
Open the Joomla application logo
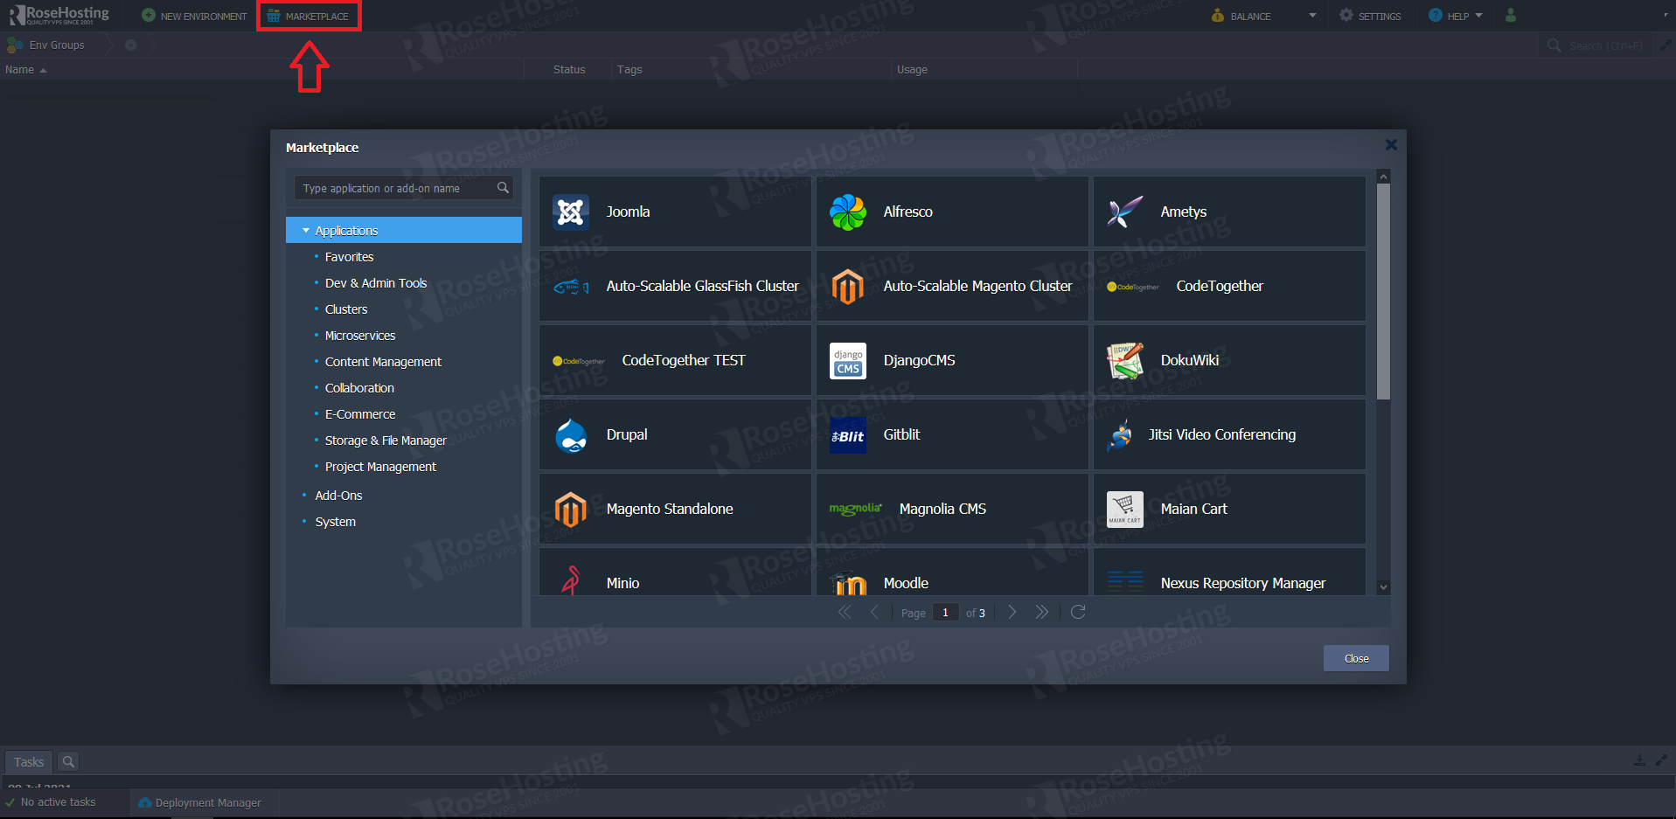tap(571, 212)
